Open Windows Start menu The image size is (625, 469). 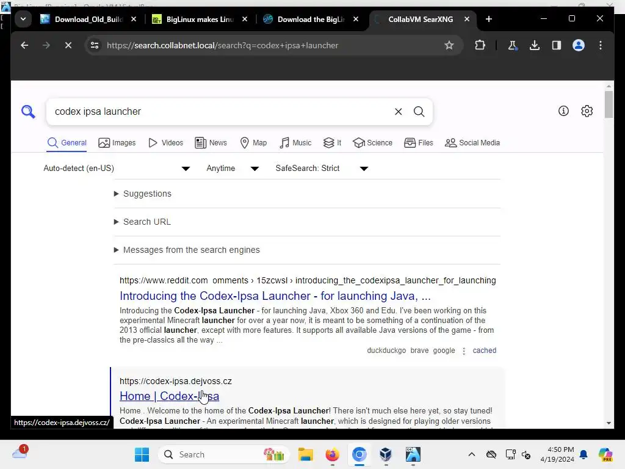click(x=142, y=454)
